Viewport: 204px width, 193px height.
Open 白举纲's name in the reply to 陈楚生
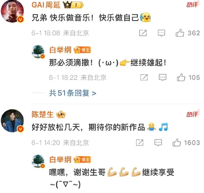pos(60,159)
